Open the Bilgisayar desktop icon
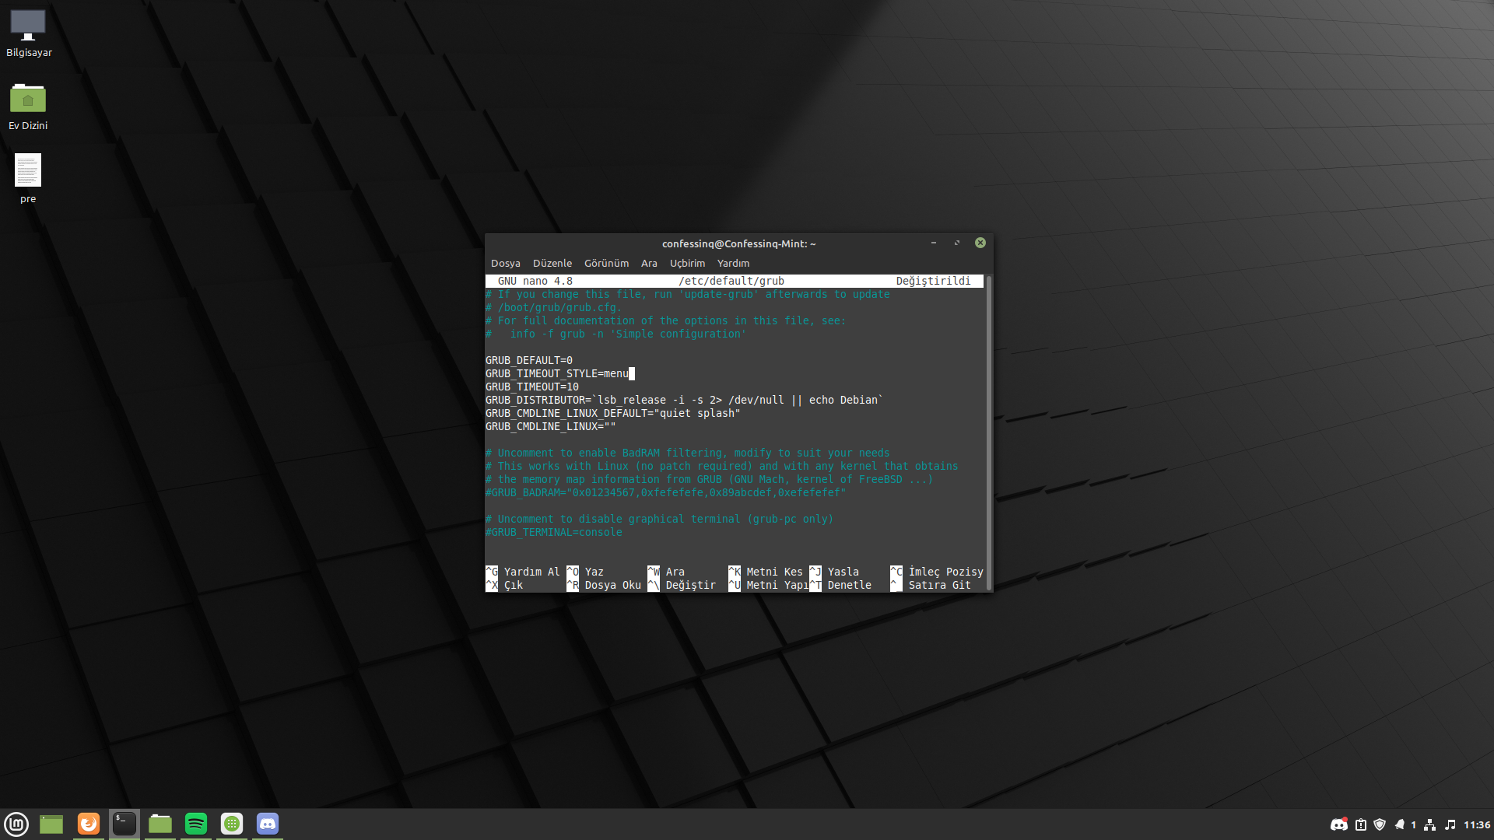1494x840 pixels. [28, 26]
